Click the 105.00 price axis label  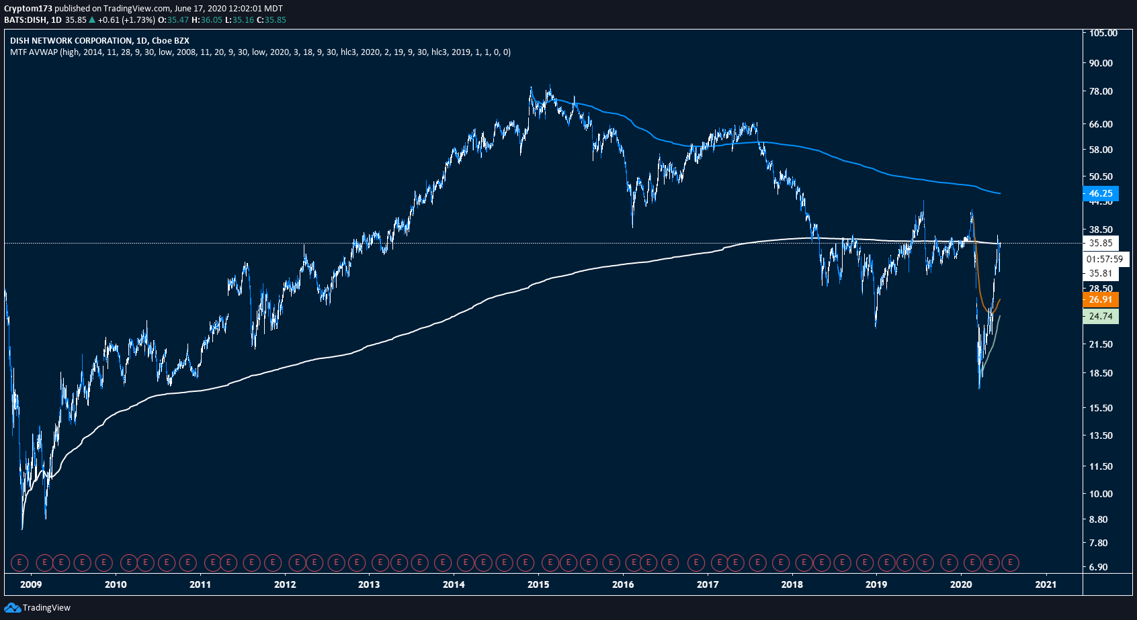click(x=1103, y=33)
